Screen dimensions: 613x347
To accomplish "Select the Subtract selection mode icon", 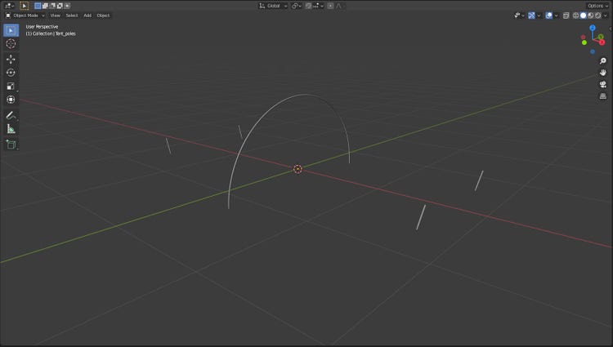I will click(x=52, y=6).
